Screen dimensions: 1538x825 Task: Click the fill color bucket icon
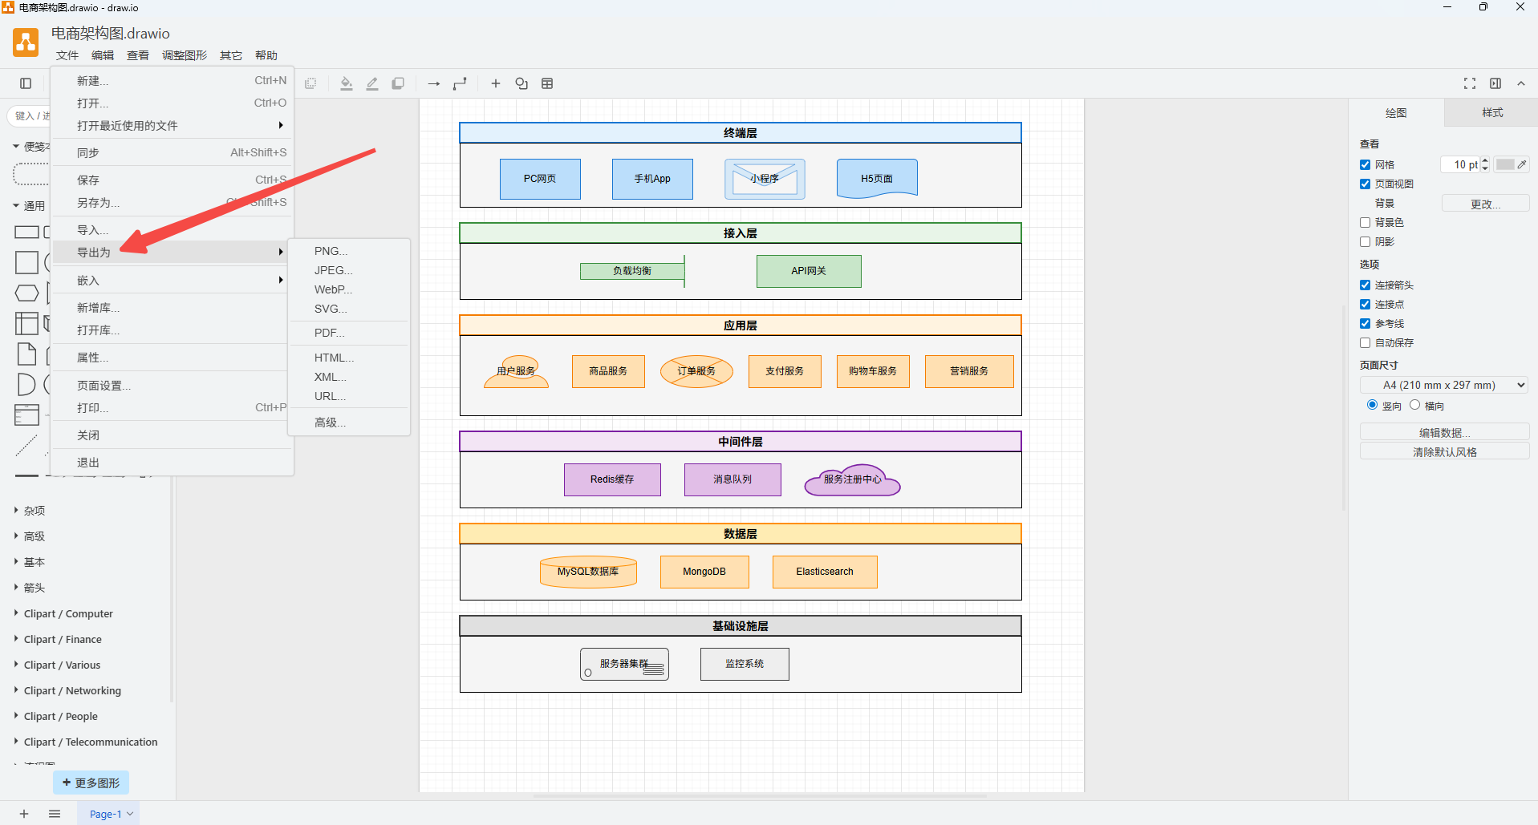(x=347, y=83)
